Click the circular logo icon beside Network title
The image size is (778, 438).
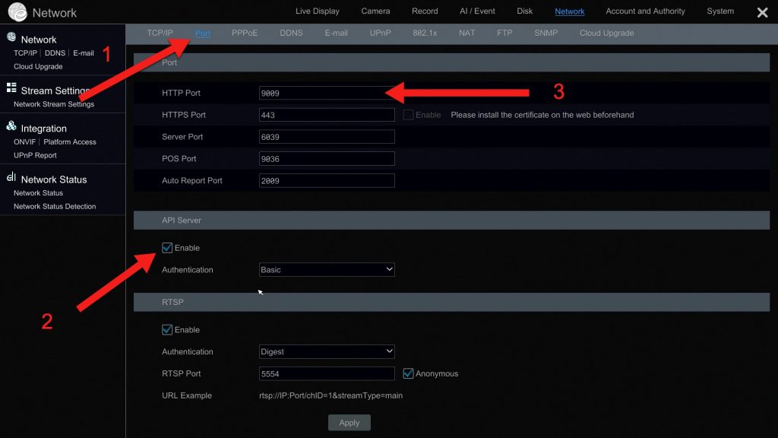click(17, 11)
